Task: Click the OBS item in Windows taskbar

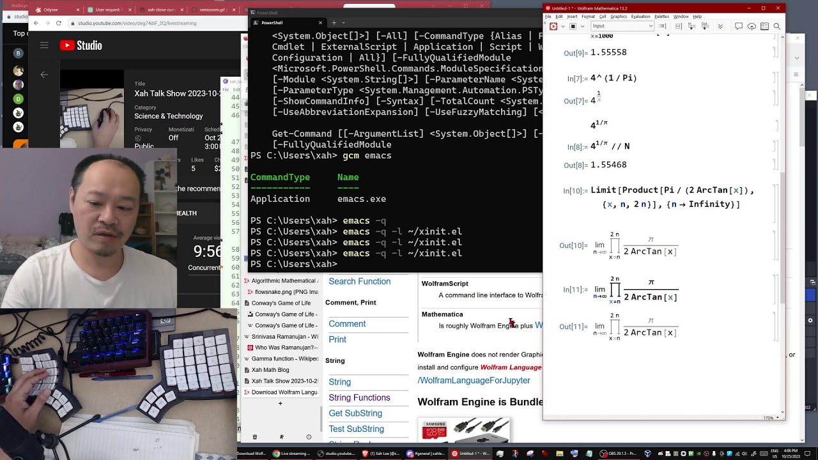Action: click(619, 454)
